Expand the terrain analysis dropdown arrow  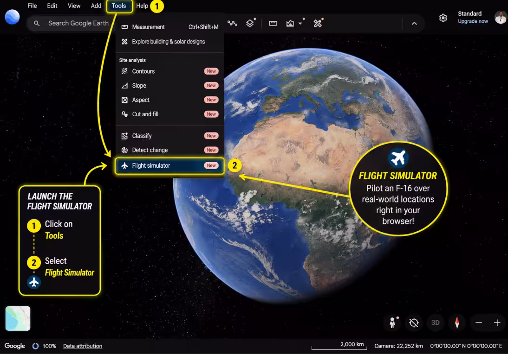(x=300, y=24)
